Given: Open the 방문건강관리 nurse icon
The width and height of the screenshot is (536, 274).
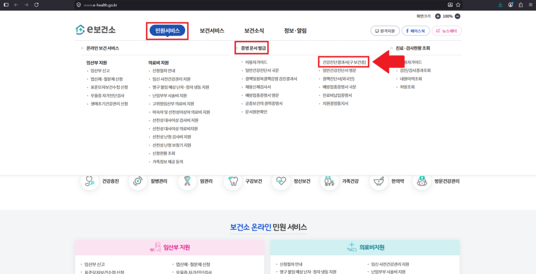Looking at the screenshot, I should click(x=422, y=181).
